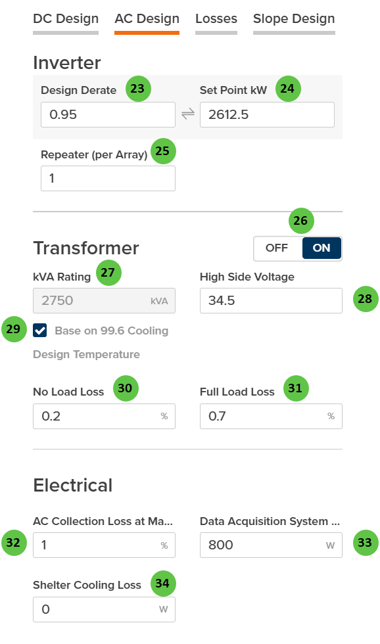
Task: Open the Losses tab
Action: 216,19
